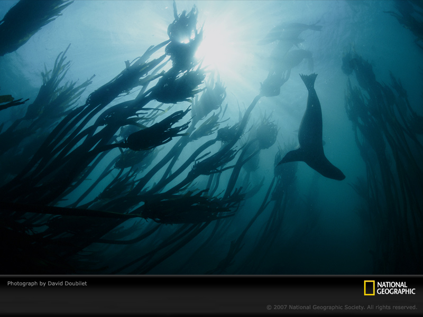Click the 'Photograph by David Doubilet' credit
423x317 pixels.
(47, 283)
